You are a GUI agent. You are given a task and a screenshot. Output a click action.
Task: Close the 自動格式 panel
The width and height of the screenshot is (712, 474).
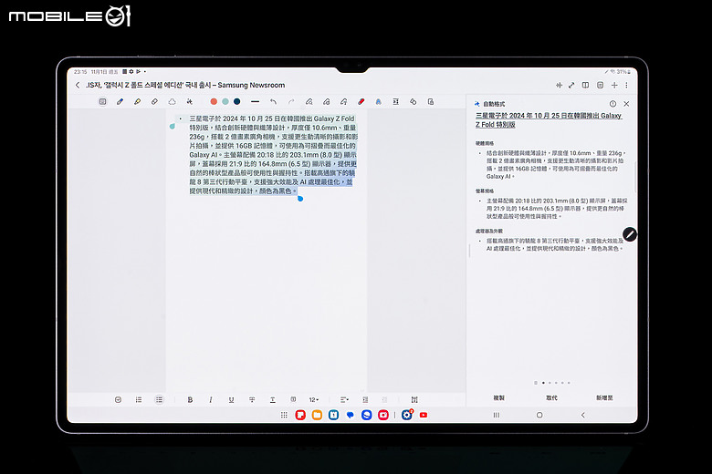[x=626, y=104]
